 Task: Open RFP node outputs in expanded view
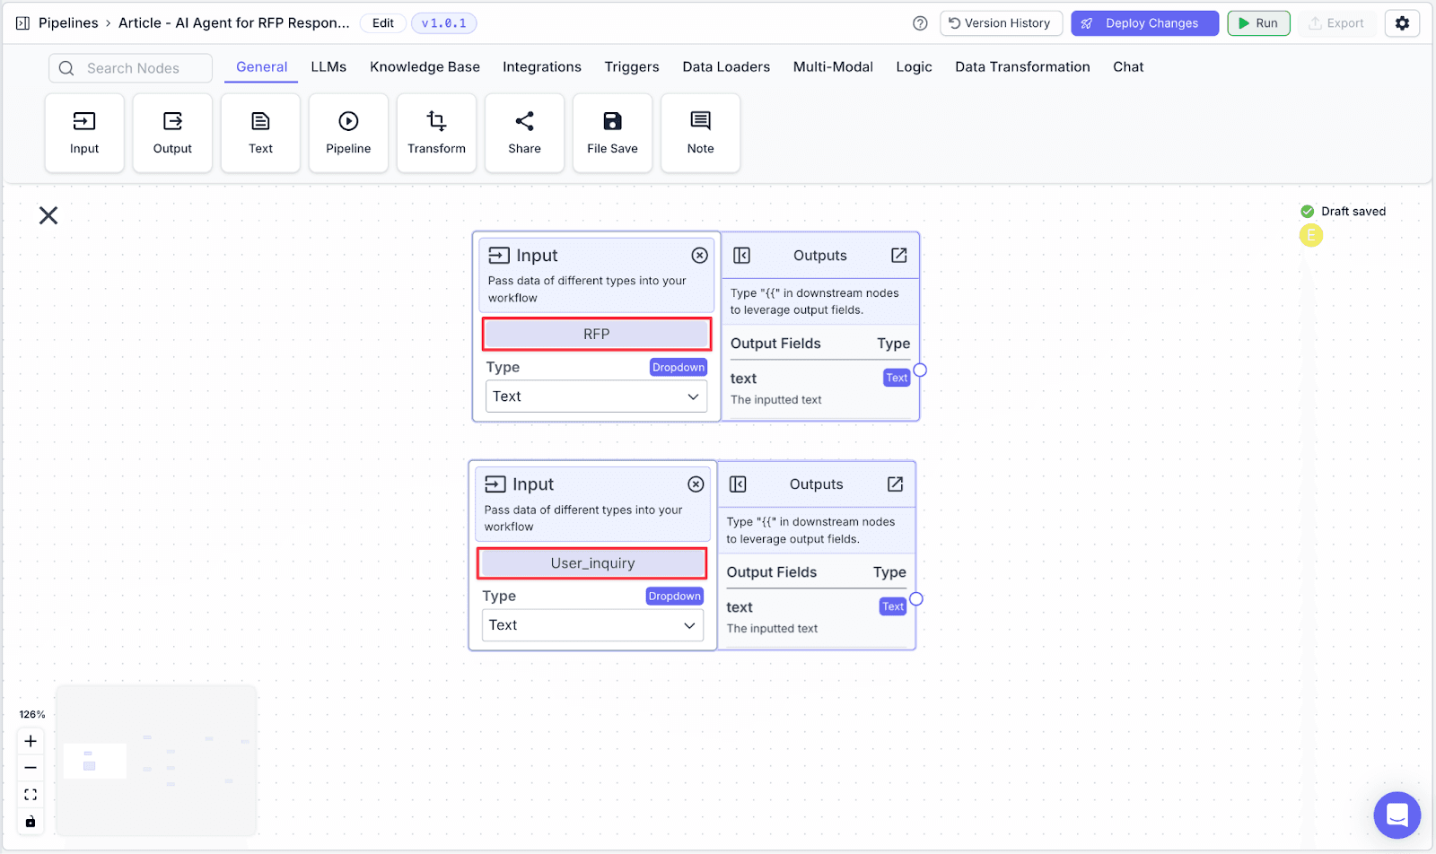click(898, 256)
